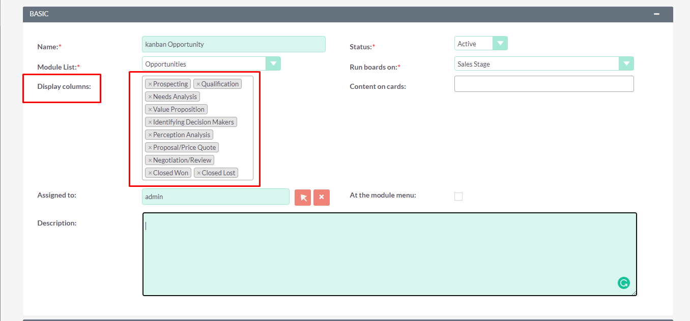Collapse the BASIC section panel

click(656, 15)
